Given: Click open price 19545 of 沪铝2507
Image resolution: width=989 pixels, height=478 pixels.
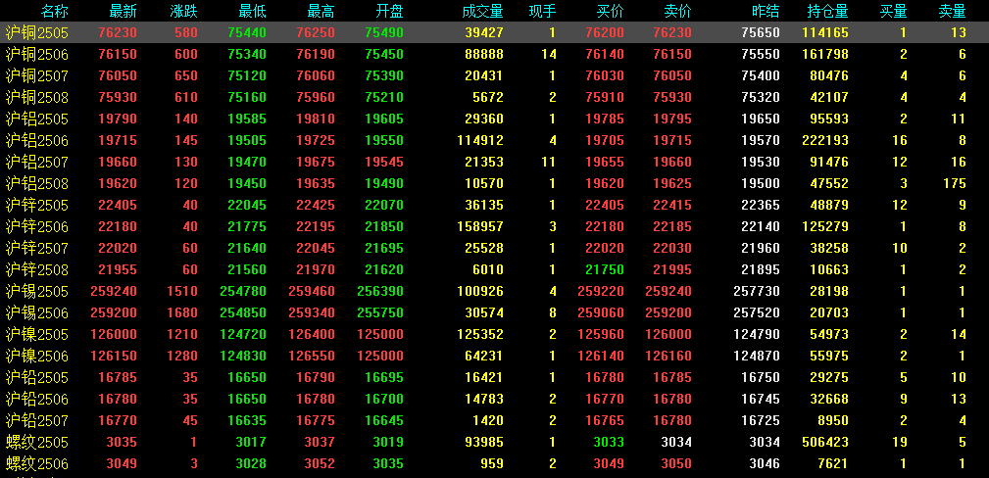Looking at the screenshot, I should point(384,162).
